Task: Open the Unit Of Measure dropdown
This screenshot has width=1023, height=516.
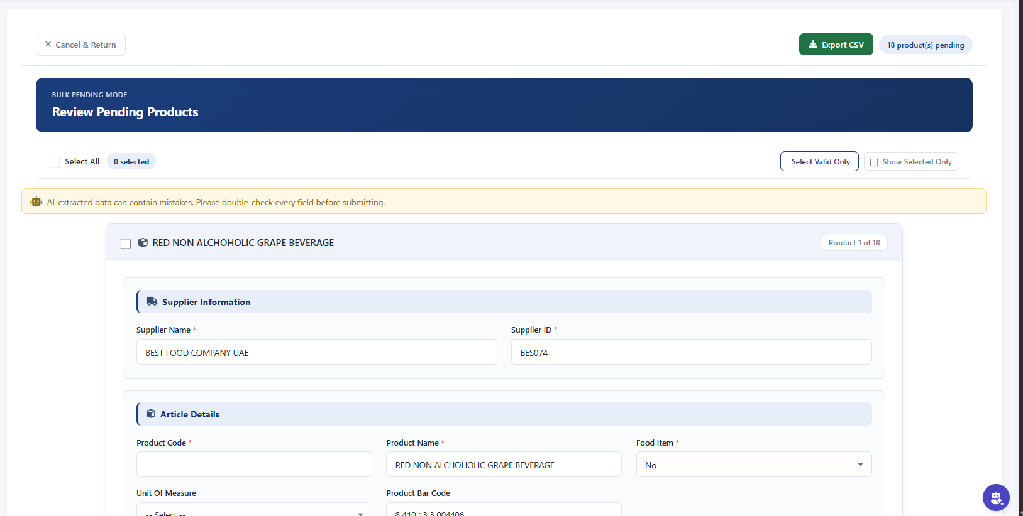Action: 254,509
